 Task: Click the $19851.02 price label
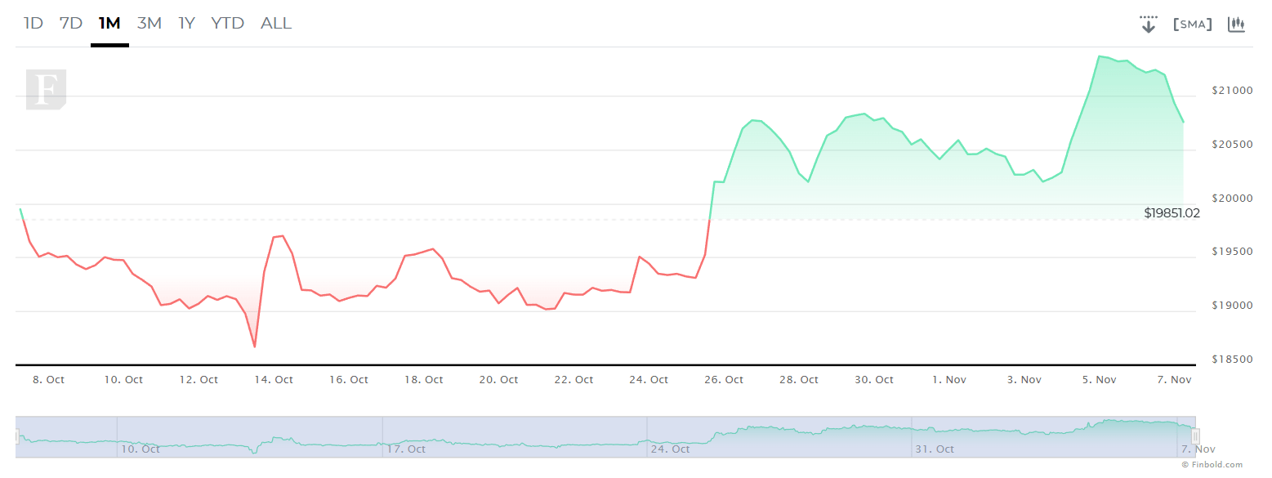click(1172, 213)
